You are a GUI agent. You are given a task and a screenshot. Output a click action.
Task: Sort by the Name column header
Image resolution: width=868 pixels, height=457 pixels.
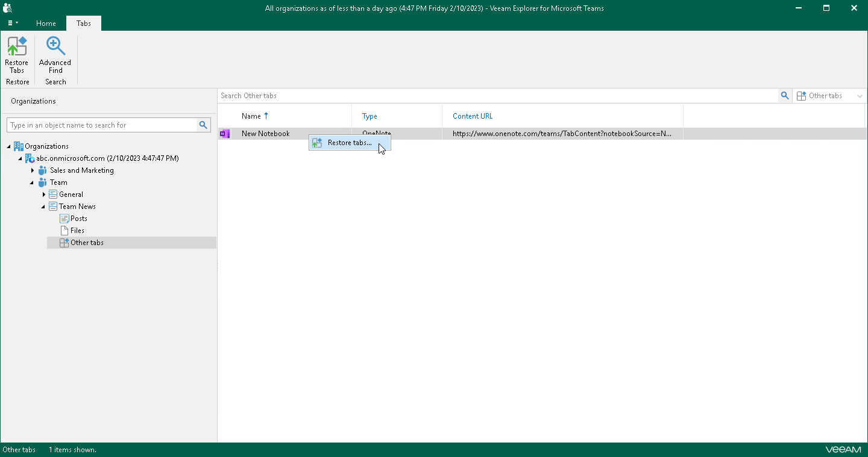coord(251,116)
